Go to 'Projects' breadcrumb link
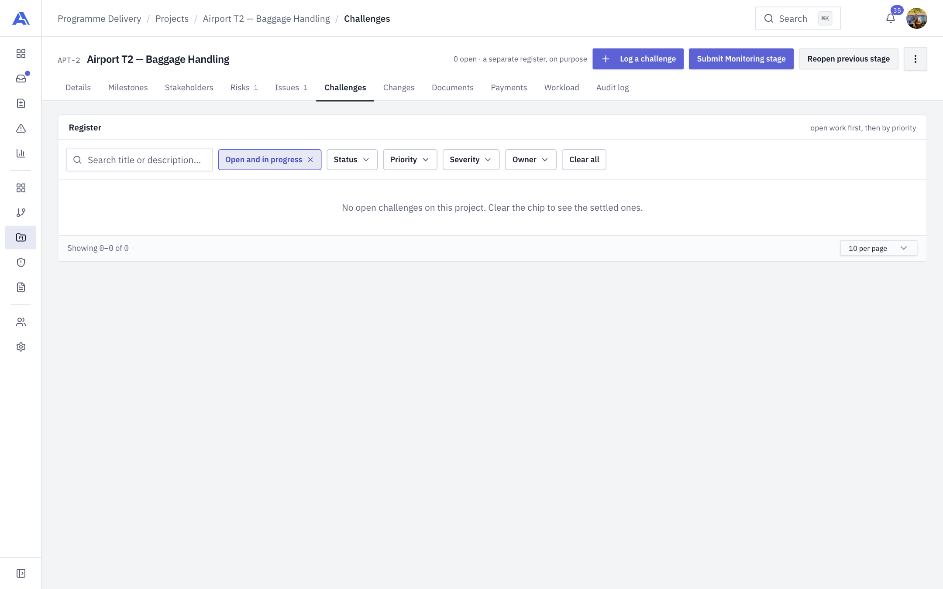943x589 pixels. (x=172, y=19)
